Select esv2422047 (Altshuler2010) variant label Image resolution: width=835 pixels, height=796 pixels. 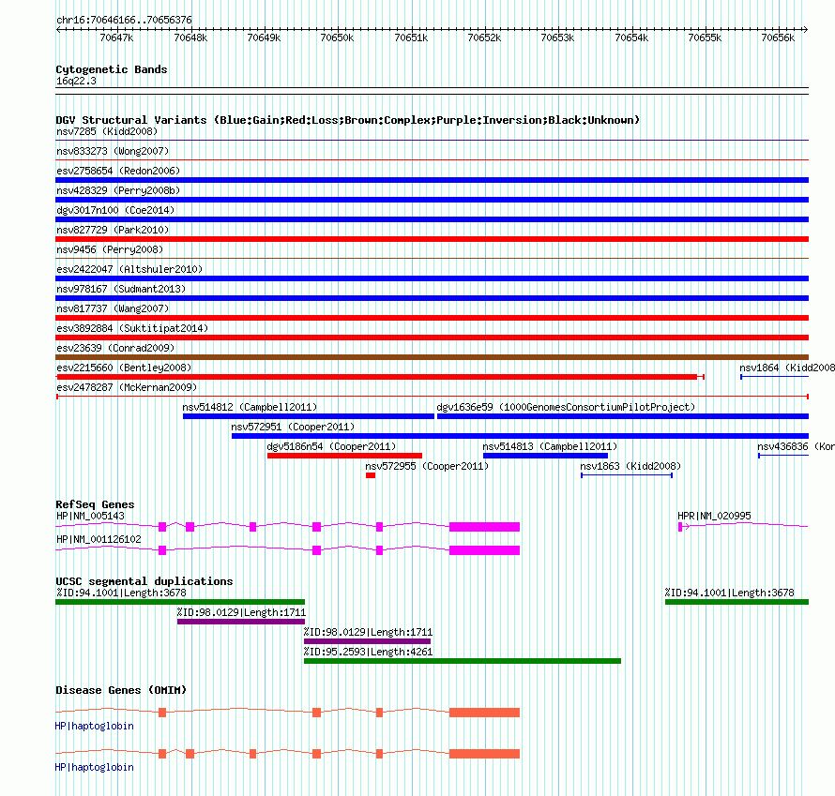pyautogui.click(x=129, y=269)
